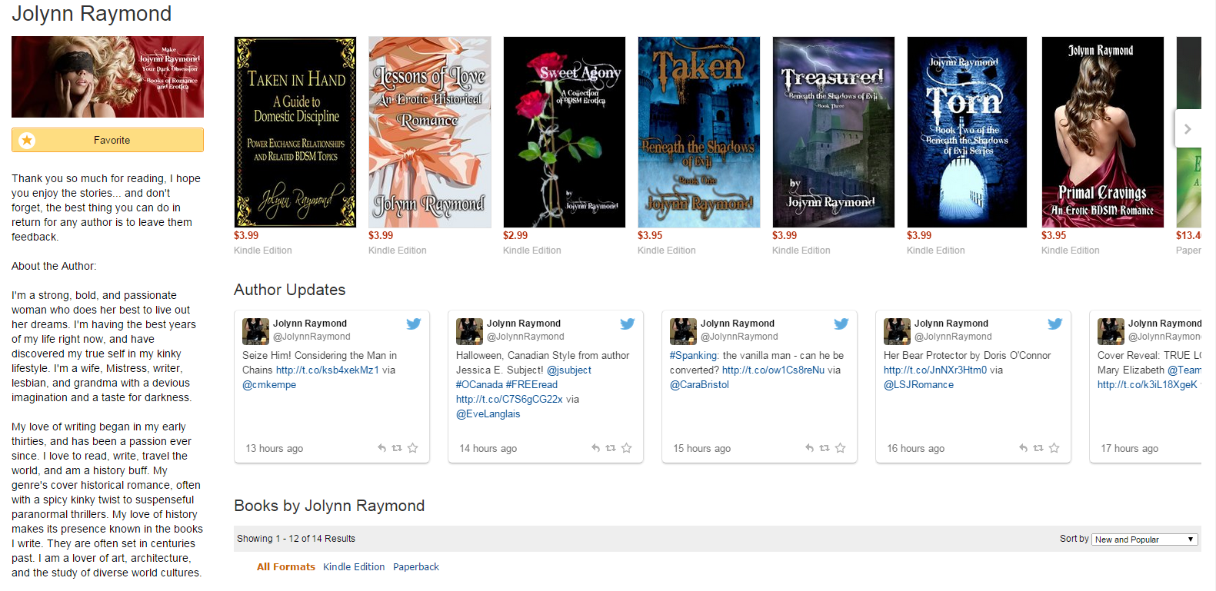This screenshot has width=1216, height=591.
Task: Click the Books by Jolynn Raymond heading
Action: click(x=329, y=506)
